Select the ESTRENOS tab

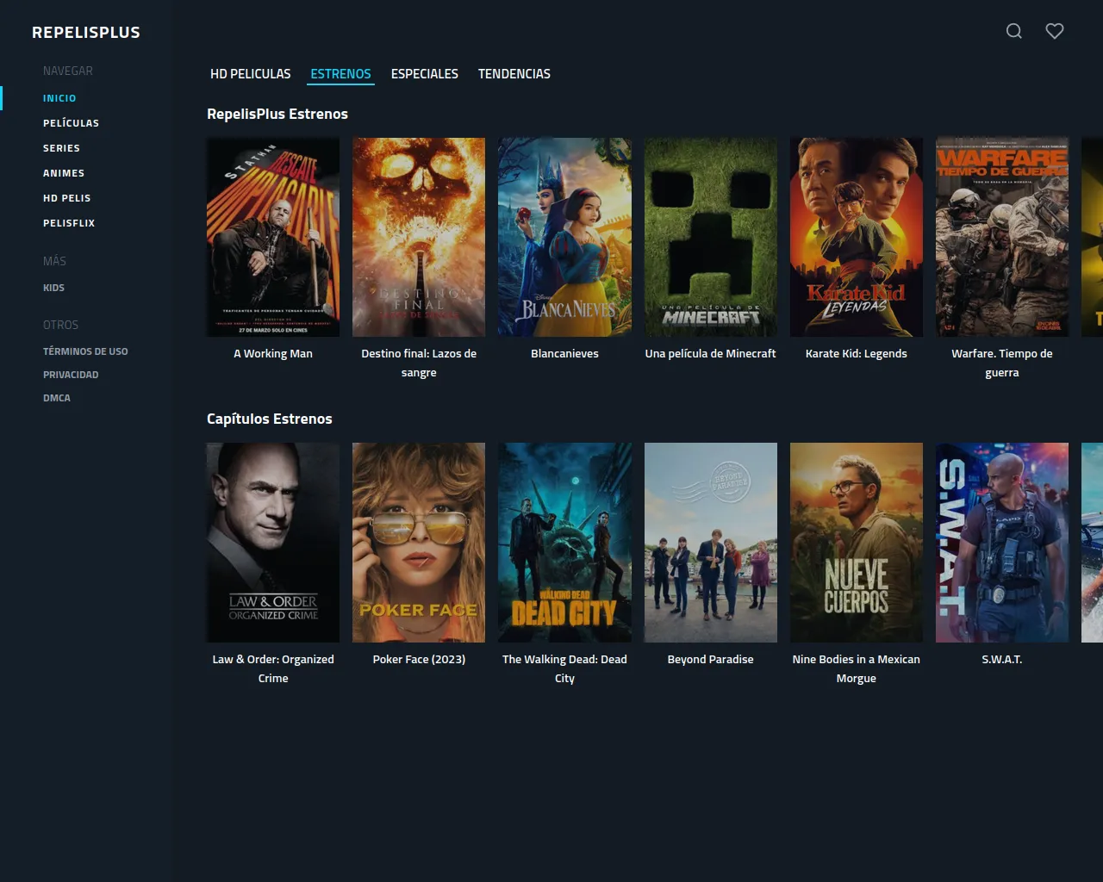(341, 74)
